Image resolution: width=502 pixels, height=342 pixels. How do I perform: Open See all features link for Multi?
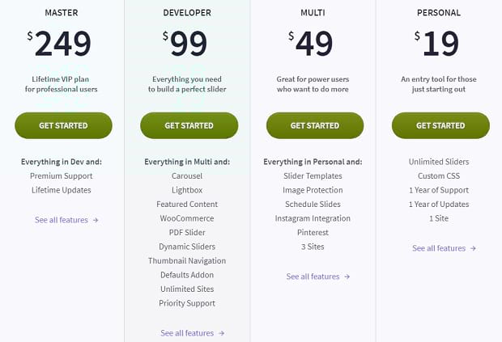coord(318,277)
